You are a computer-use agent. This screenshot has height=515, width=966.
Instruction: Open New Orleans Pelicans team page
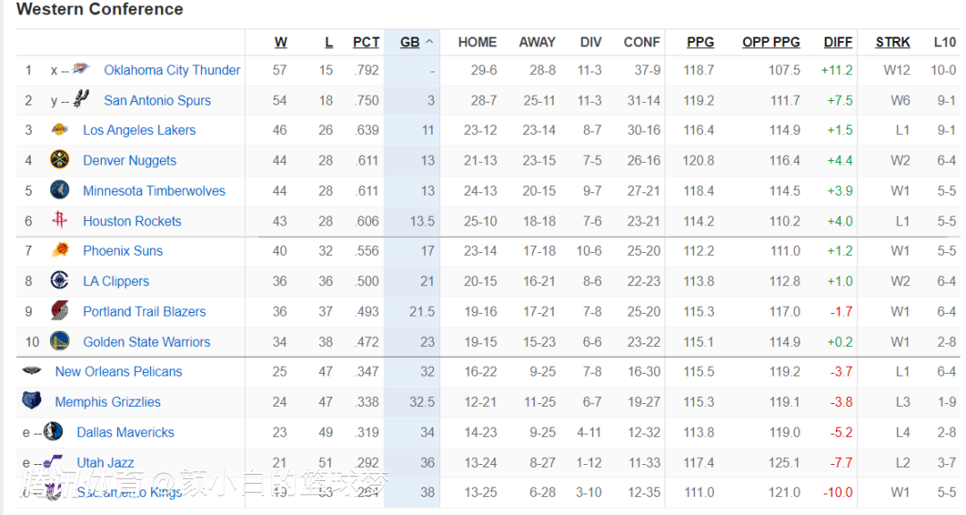pos(118,371)
